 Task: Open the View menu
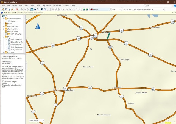click(26, 6)
